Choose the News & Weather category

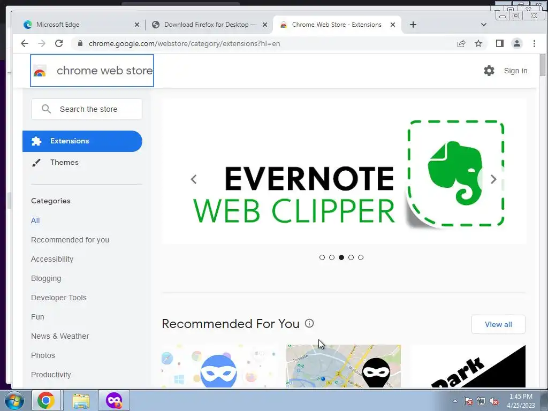(x=60, y=336)
